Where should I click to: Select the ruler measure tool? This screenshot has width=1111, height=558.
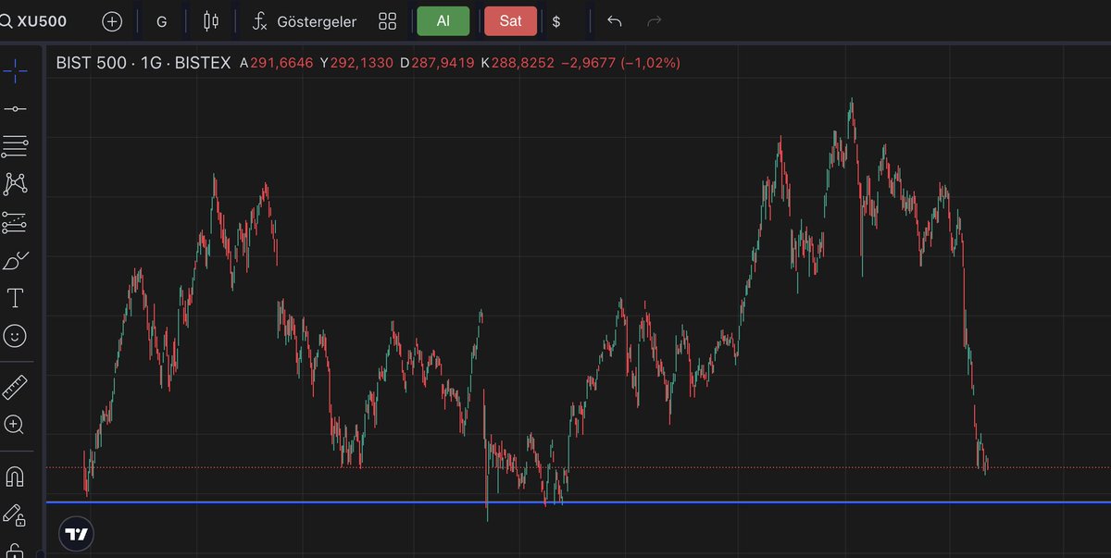[15, 387]
